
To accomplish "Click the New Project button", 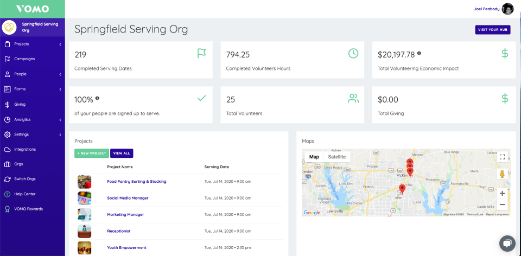I will [91, 153].
